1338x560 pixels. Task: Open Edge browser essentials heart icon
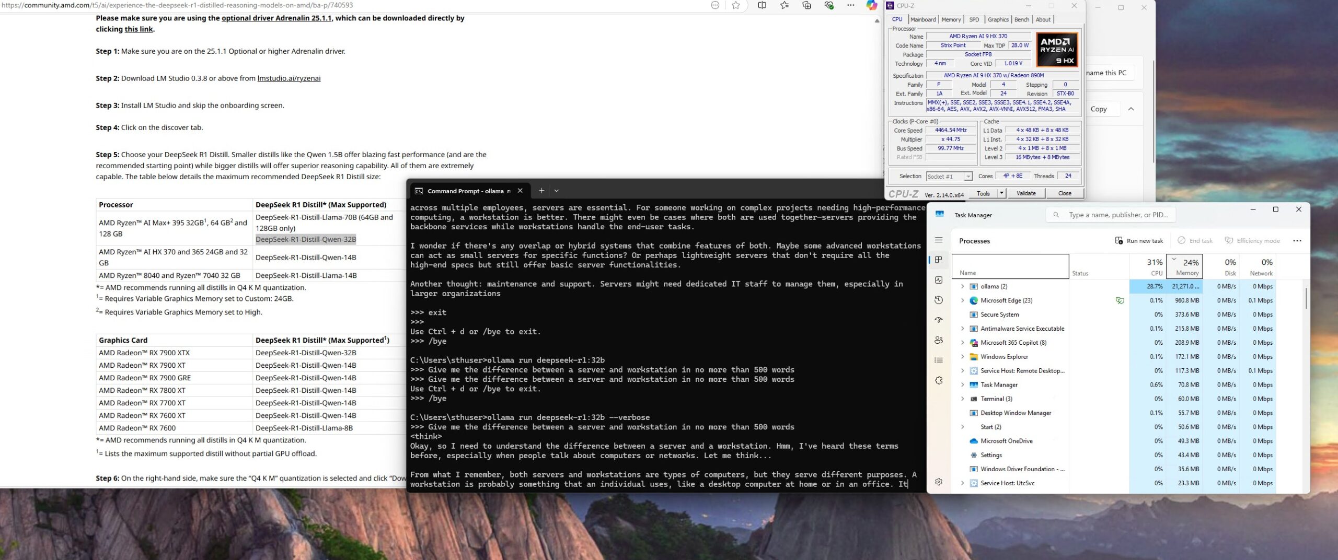tap(829, 5)
